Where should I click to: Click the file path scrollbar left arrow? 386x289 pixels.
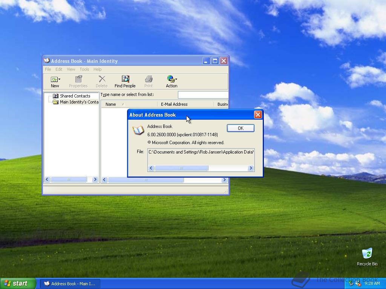pyautogui.click(x=151, y=168)
